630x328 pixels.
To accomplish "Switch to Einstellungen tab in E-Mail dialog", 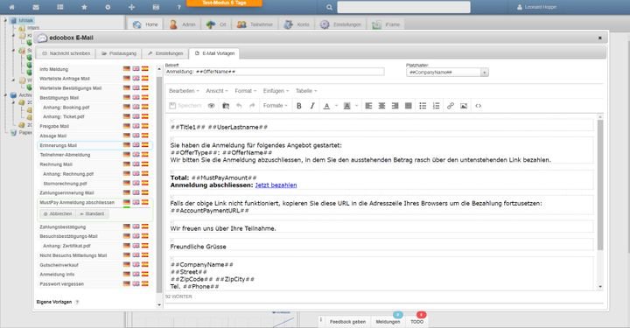I will (x=165, y=53).
